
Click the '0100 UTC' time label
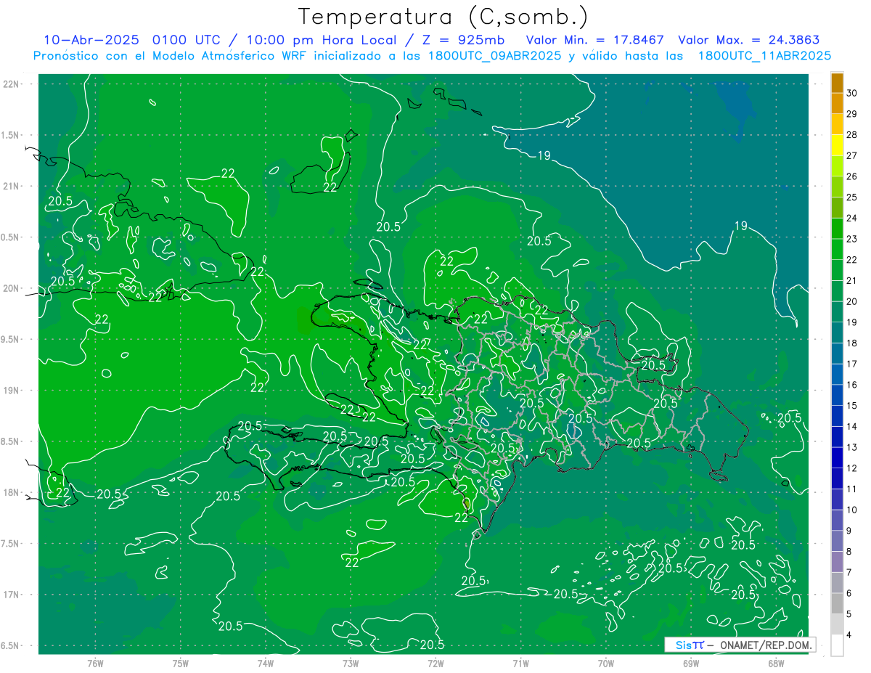pyautogui.click(x=187, y=40)
